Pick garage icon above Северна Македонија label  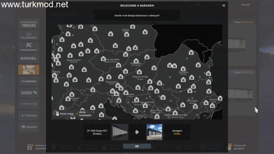point(175,113)
